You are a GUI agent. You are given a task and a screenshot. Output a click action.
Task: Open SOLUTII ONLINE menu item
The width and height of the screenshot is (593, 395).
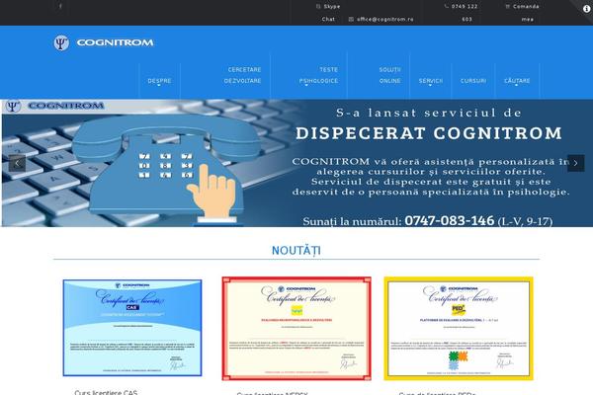[x=390, y=75]
